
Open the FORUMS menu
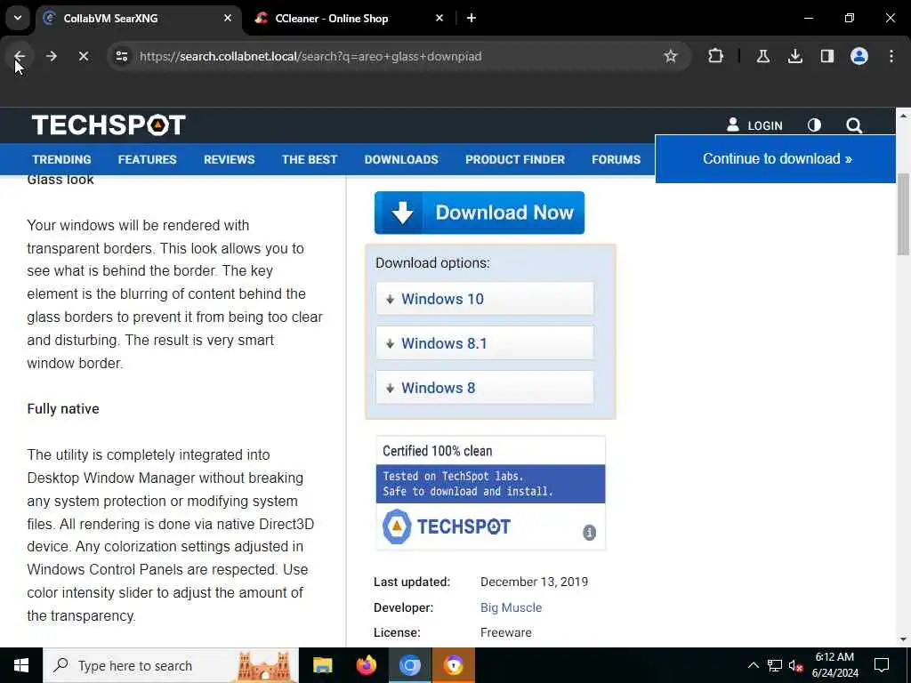pyautogui.click(x=616, y=159)
